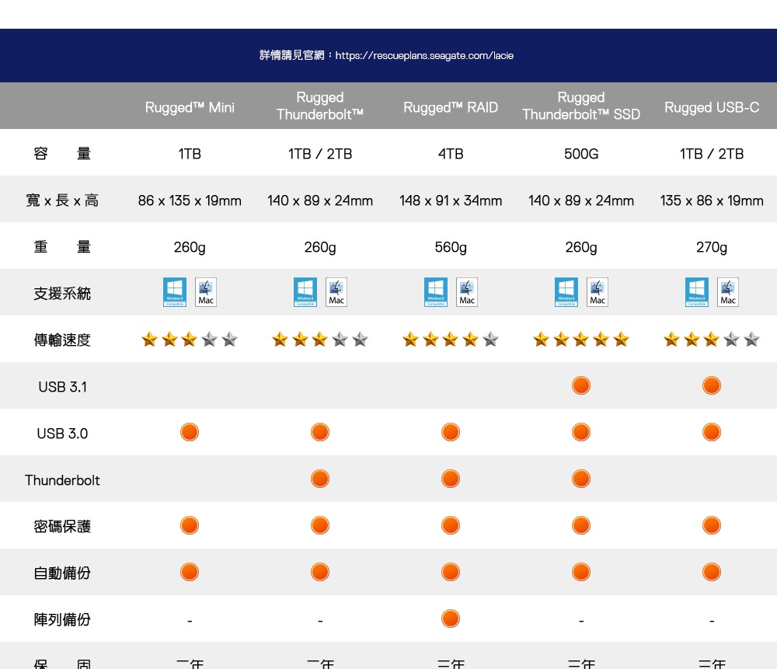This screenshot has width=777, height=669.
Task: Click the "135 x 86 x 19mm" dimension
Action: pyautogui.click(x=712, y=200)
